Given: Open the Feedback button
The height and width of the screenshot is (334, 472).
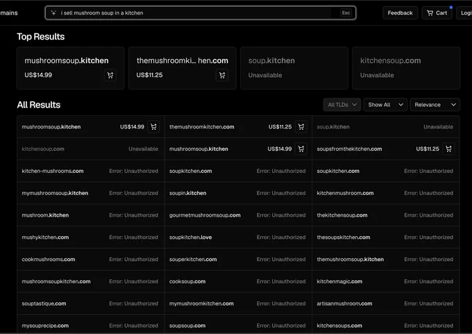Looking at the screenshot, I should [x=400, y=13].
